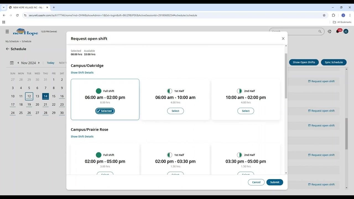Image resolution: width=354 pixels, height=199 pixels.
Task: Select November 12 on calendar
Action: coord(29,96)
